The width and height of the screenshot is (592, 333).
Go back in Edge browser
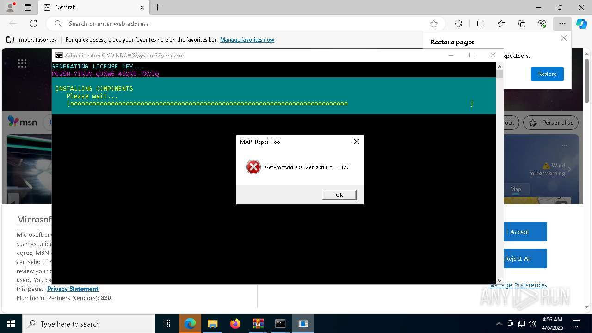pos(13,24)
